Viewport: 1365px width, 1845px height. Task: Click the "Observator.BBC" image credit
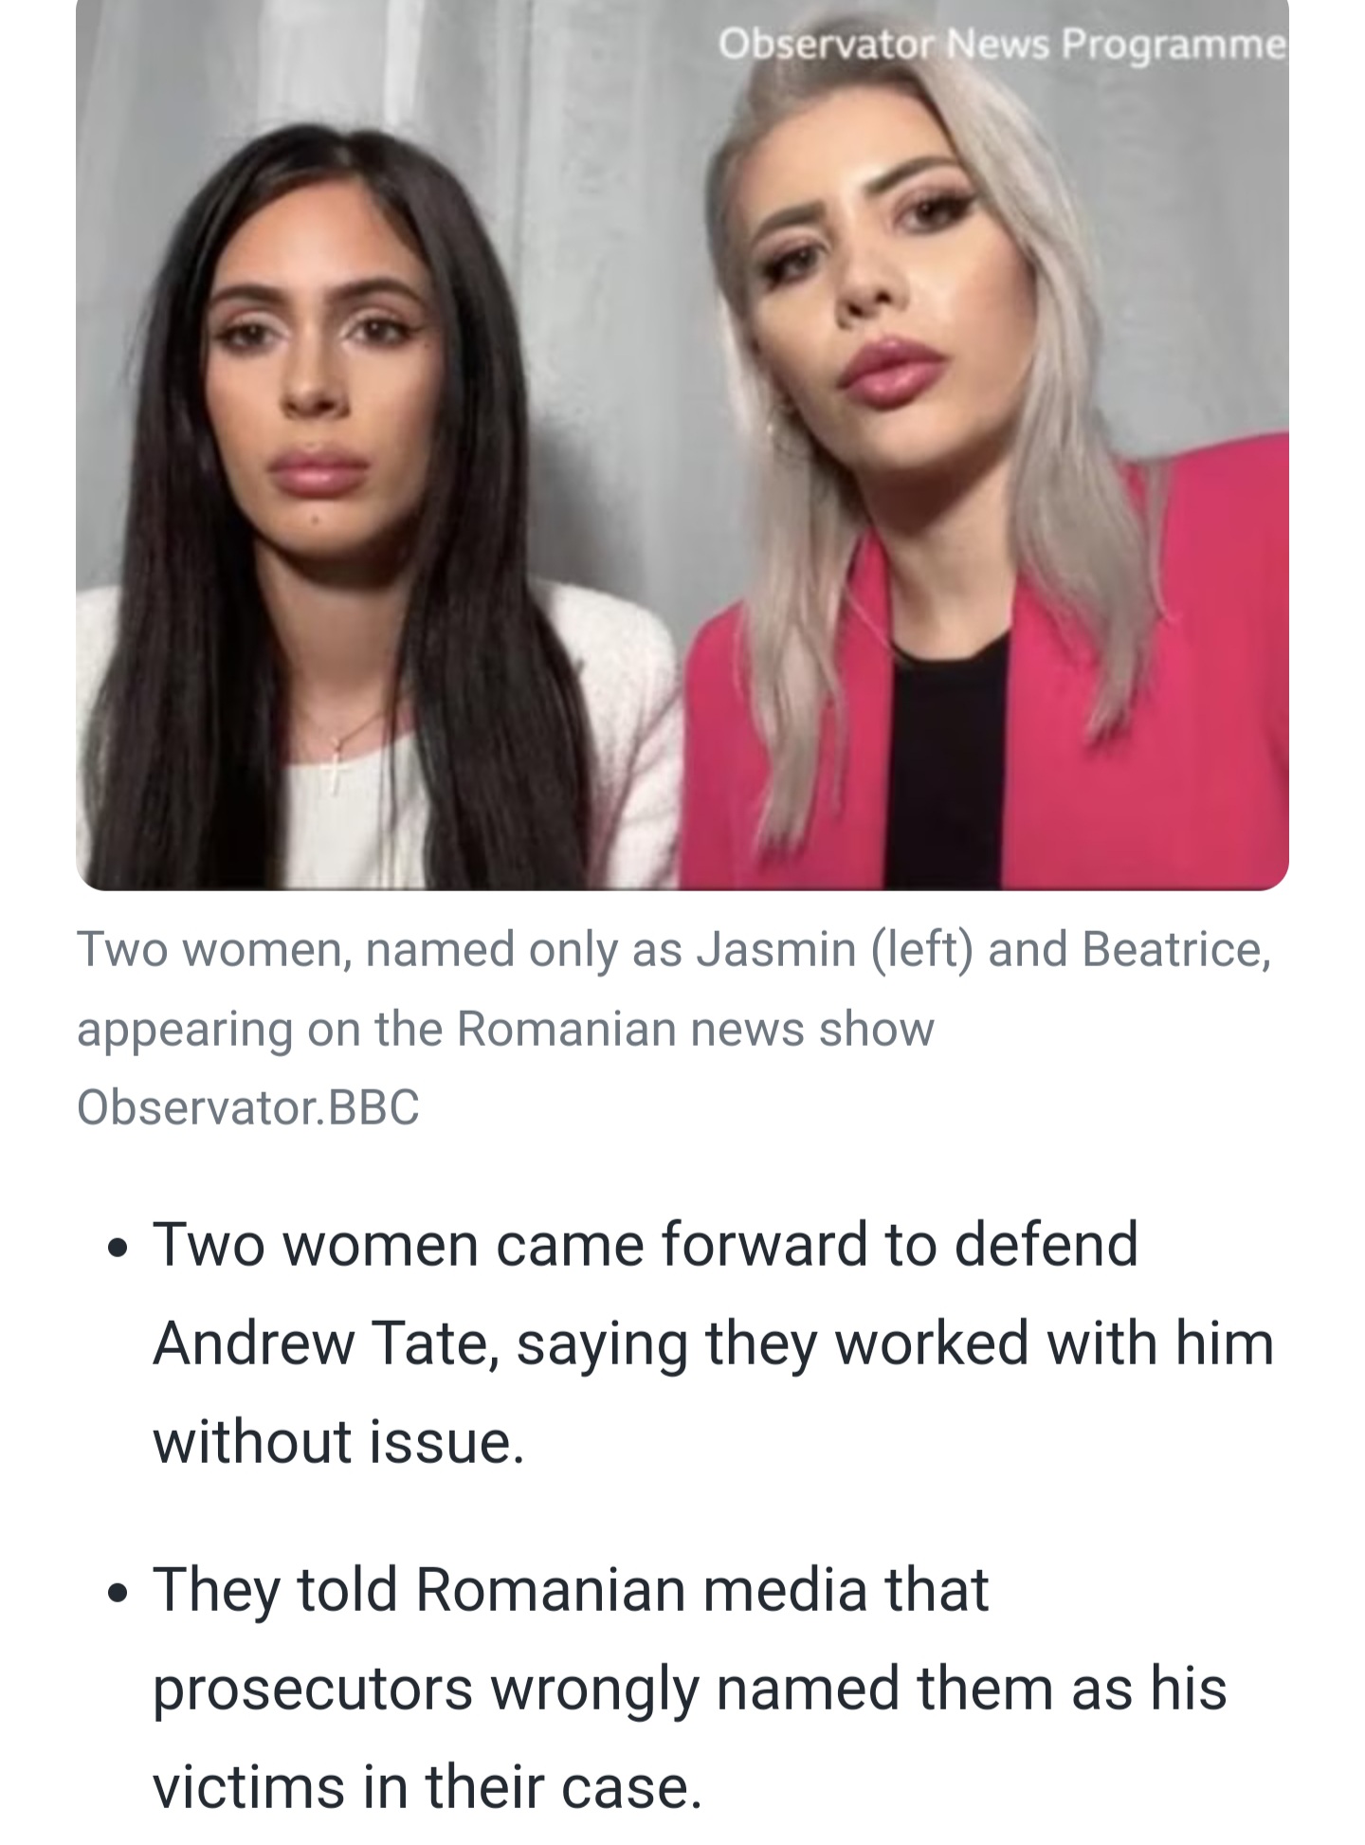tap(248, 1106)
